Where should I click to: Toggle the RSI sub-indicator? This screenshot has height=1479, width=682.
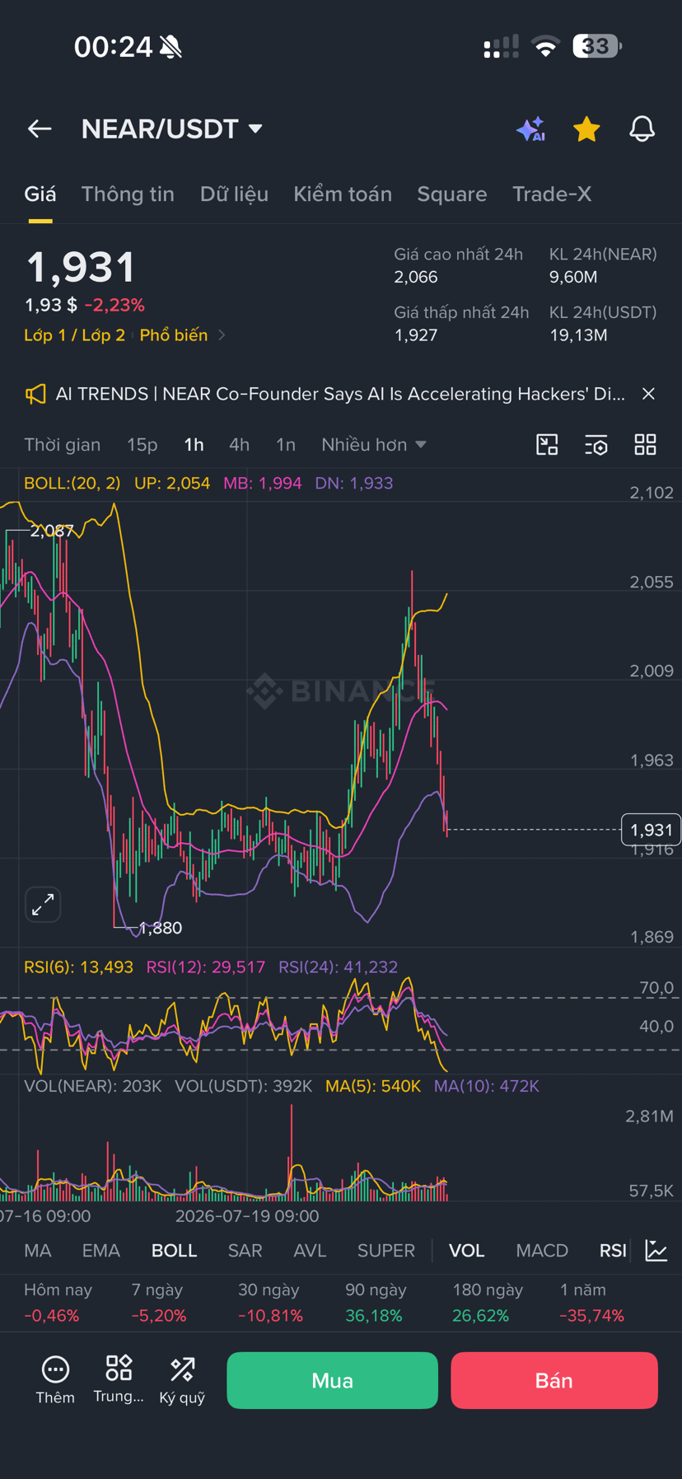[613, 1251]
